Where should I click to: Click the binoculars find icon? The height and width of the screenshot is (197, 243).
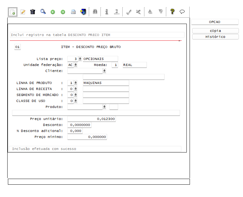95,12
